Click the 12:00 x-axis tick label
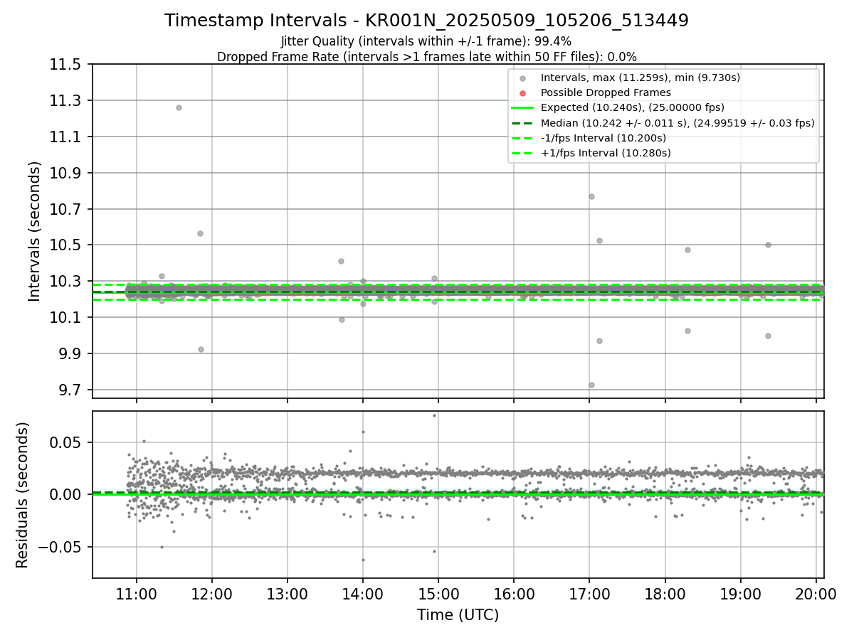The image size is (854, 640). click(212, 594)
